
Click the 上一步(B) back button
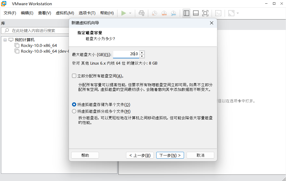click(x=140, y=155)
